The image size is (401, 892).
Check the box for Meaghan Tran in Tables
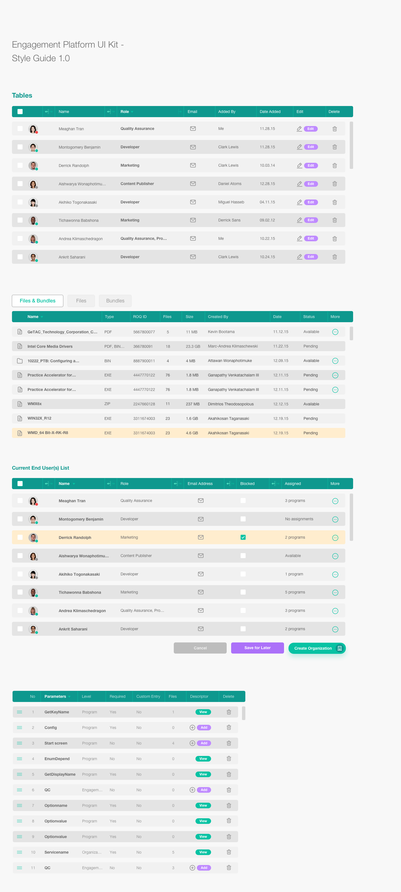click(20, 129)
